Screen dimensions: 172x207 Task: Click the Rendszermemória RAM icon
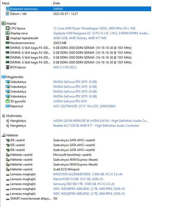[7, 43]
